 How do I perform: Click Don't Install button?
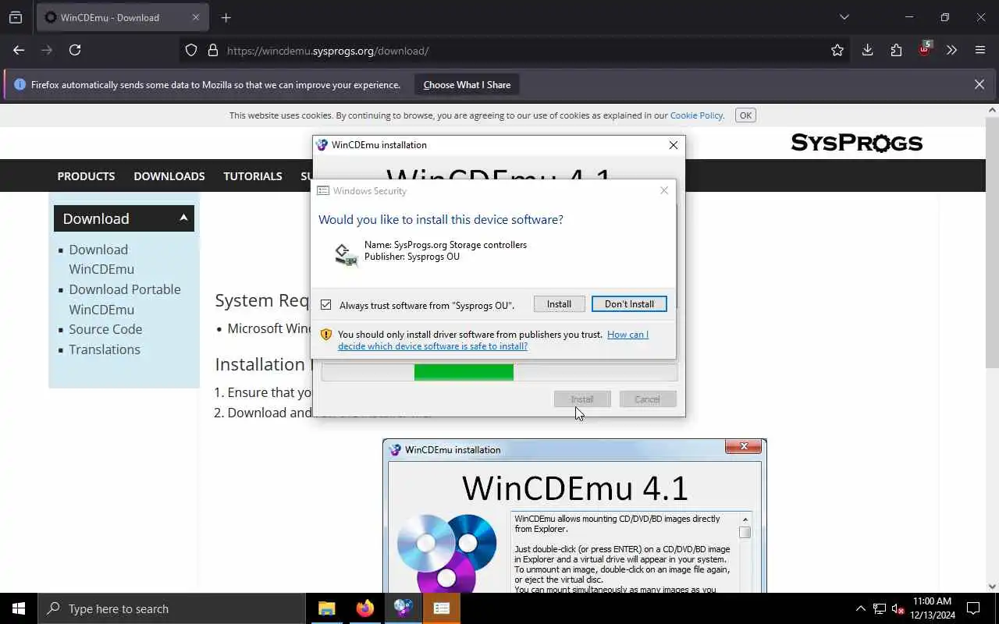point(629,304)
